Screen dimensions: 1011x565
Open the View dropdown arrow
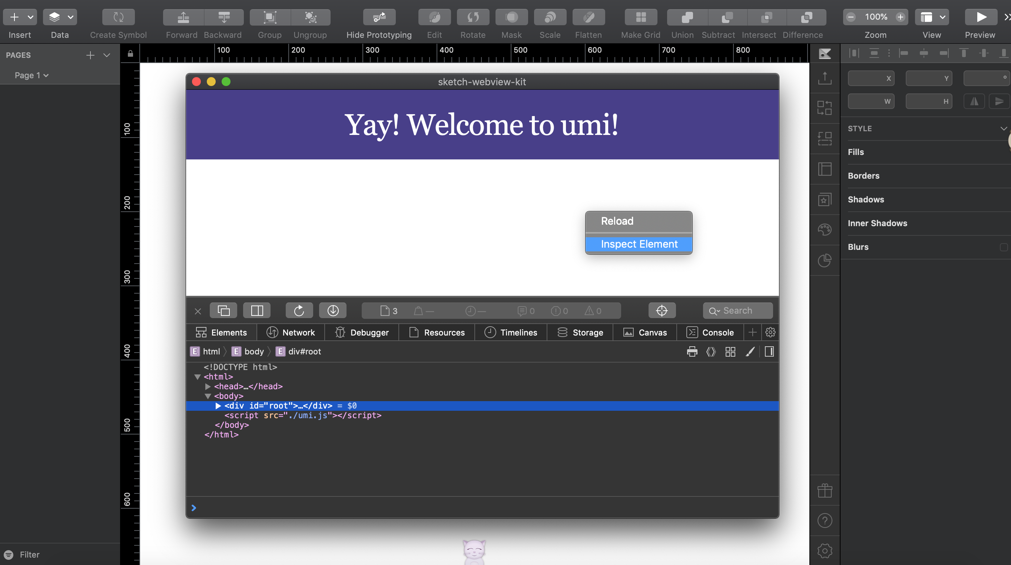[x=943, y=17]
